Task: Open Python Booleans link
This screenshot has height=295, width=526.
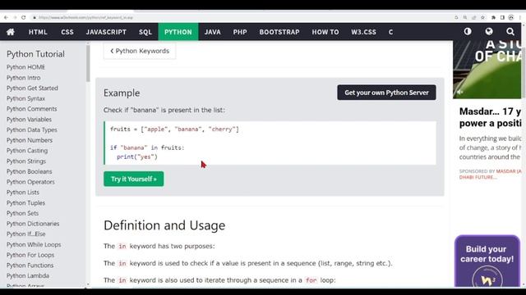Action: point(30,171)
